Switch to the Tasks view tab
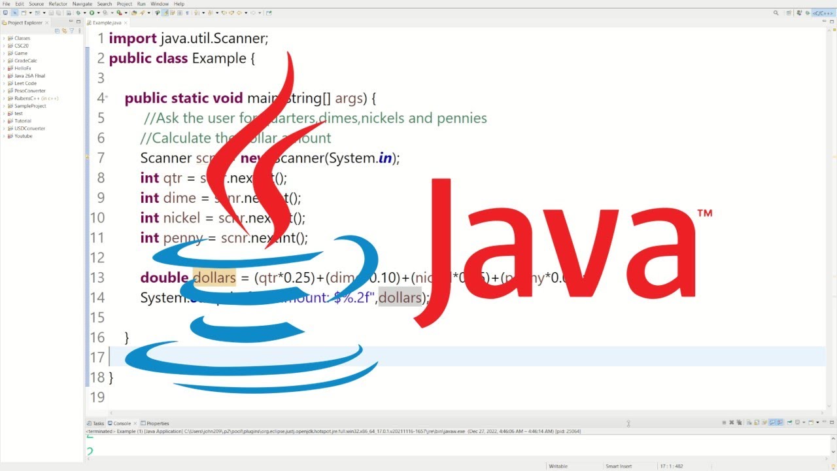This screenshot has height=471, width=837. 95,423
